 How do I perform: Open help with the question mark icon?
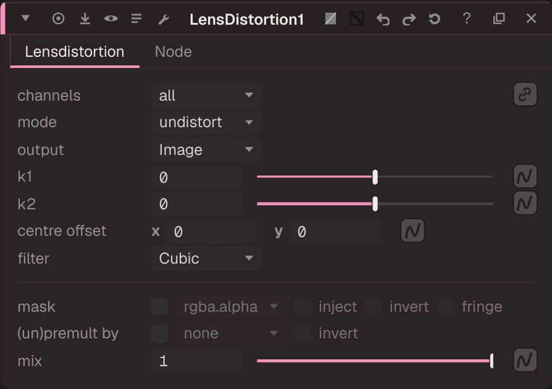pyautogui.click(x=467, y=18)
